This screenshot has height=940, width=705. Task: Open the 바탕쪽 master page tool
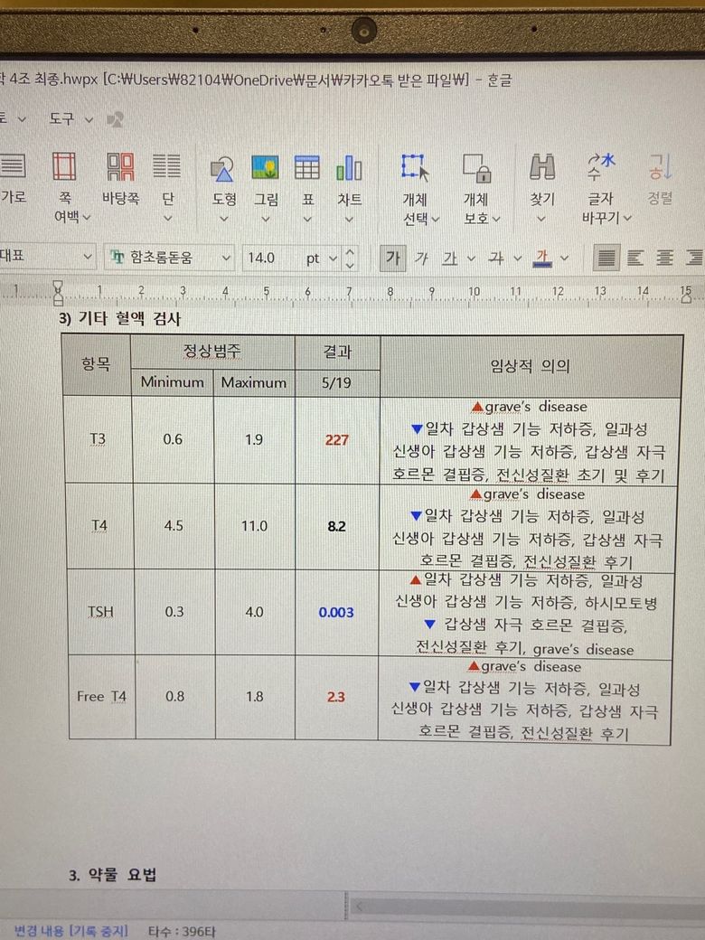120,168
